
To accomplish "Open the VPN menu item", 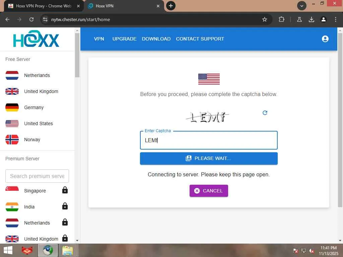I will coord(99,39).
